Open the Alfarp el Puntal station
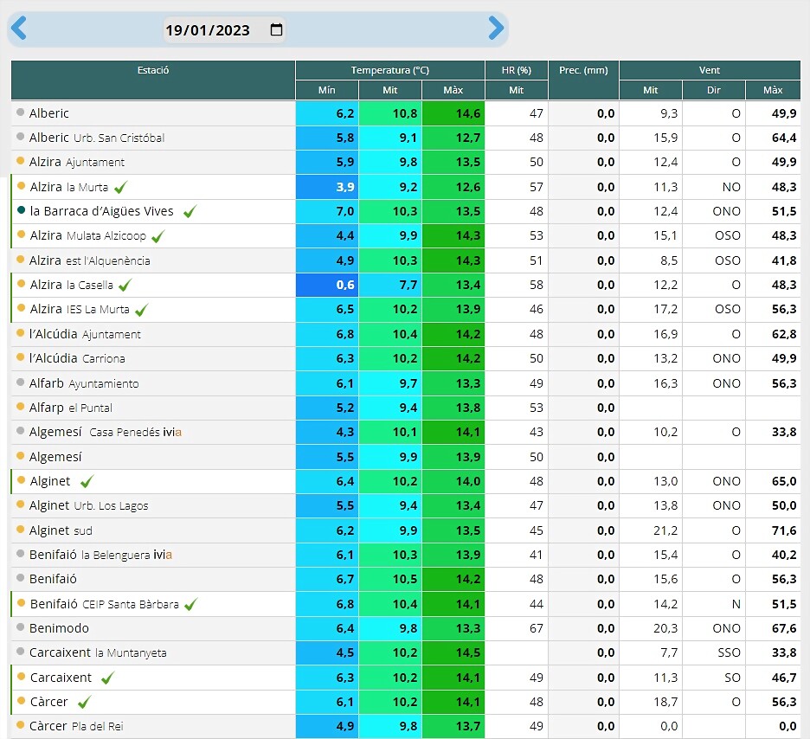This screenshot has height=739, width=810. (x=70, y=408)
